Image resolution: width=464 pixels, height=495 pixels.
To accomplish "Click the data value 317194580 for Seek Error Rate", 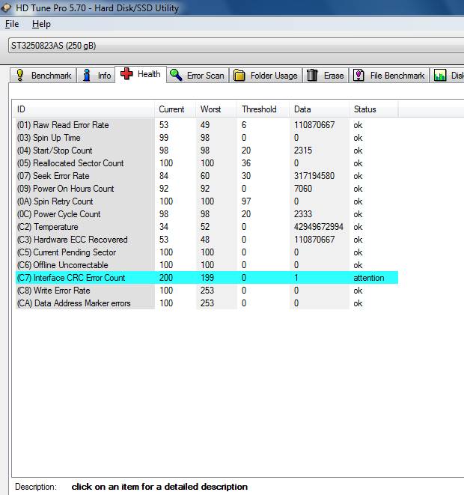I will point(314,176).
